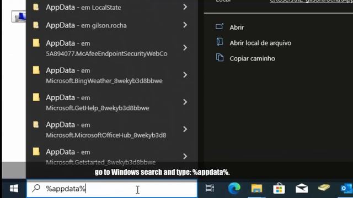Select AppData in Microsoft.MicrosoftOfficeHub result
Screen dimensions: 353x198
[x=112, y=130]
